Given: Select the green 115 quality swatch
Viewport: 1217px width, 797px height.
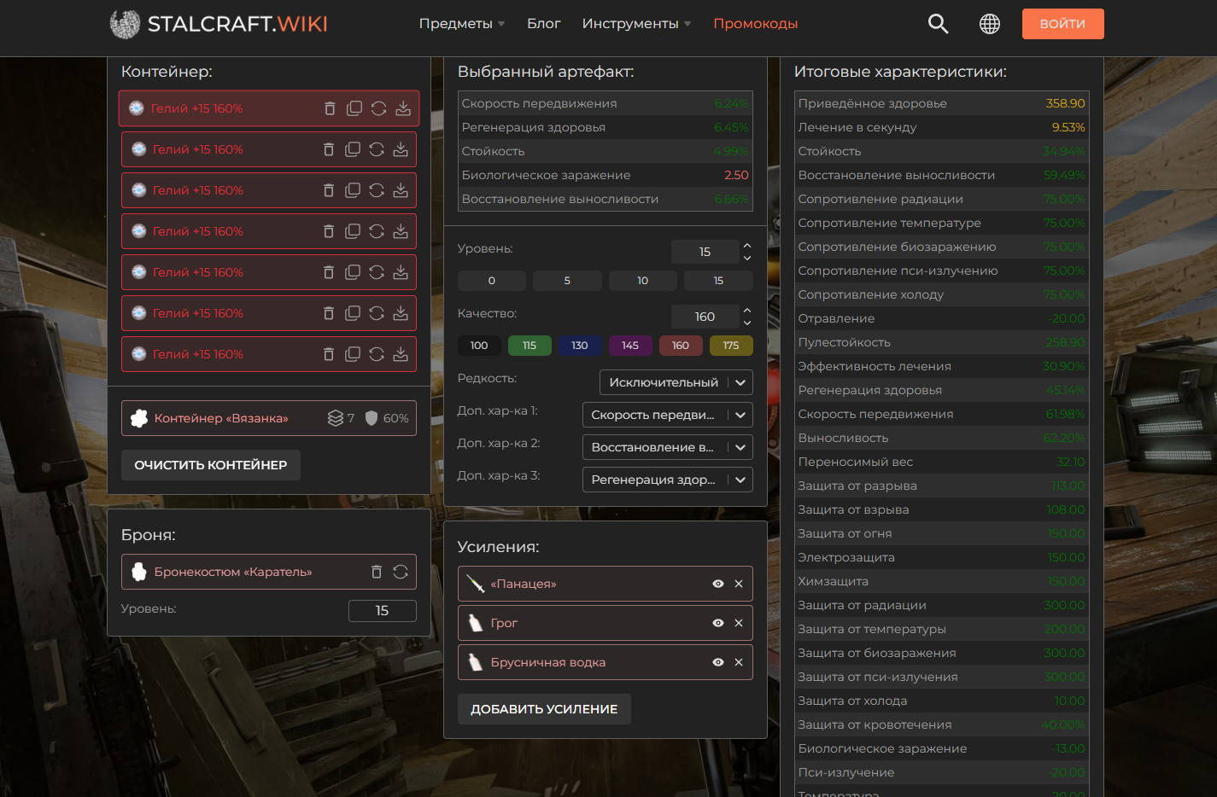Looking at the screenshot, I should (530, 346).
